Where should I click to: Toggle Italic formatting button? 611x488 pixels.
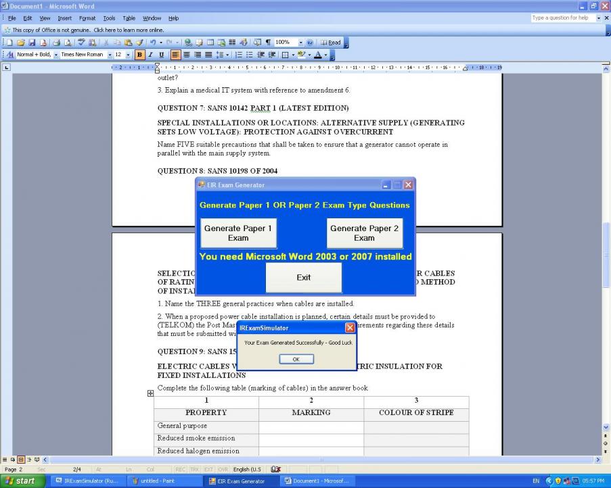point(151,55)
